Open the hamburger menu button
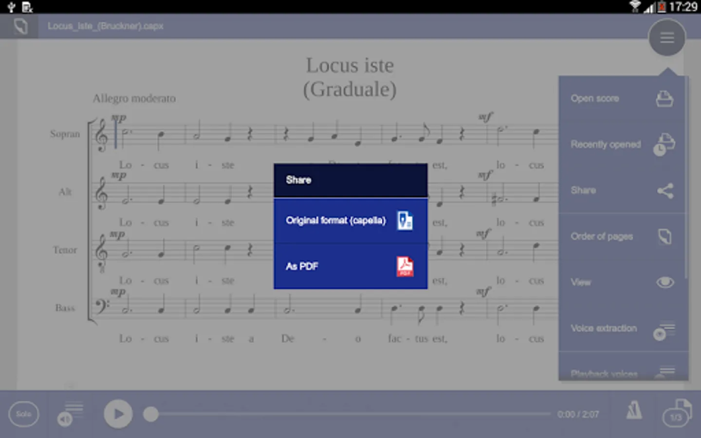701x438 pixels. coord(667,37)
